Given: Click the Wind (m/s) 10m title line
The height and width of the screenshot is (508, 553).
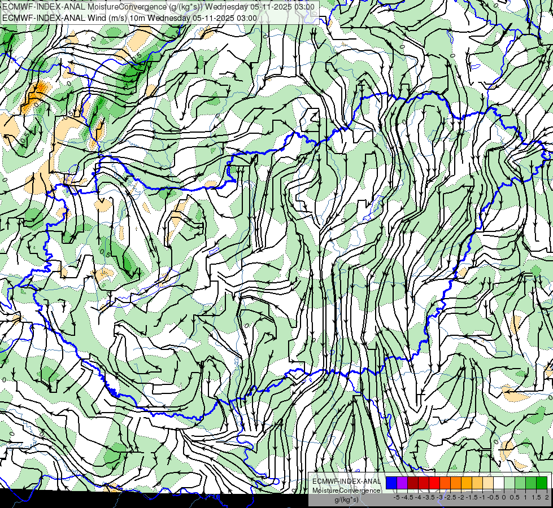Looking at the screenshot, I should 129,18.
